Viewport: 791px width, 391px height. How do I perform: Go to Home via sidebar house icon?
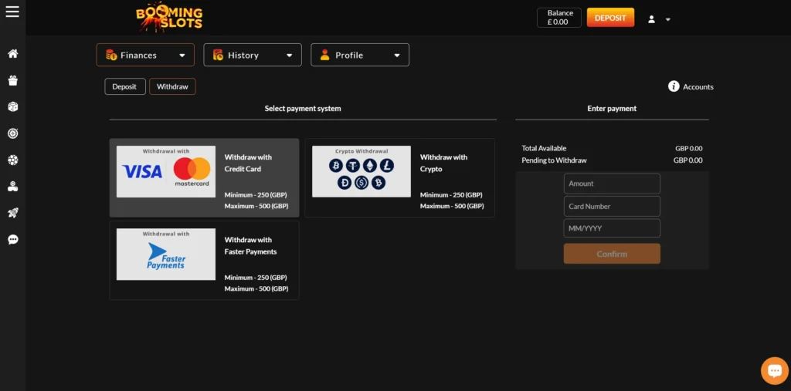13,53
